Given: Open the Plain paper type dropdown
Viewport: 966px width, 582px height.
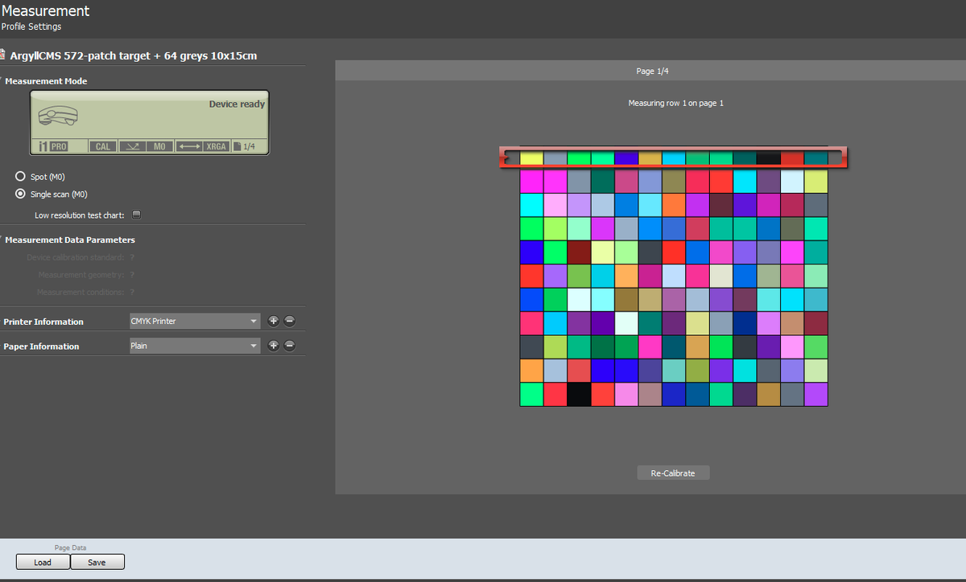Looking at the screenshot, I should click(x=195, y=346).
